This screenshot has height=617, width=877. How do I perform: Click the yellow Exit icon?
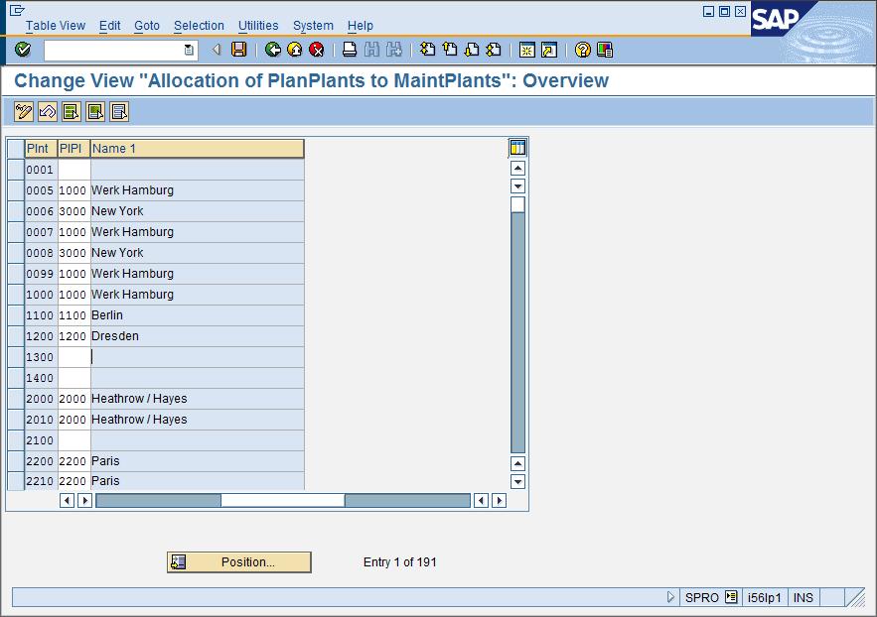coord(295,50)
